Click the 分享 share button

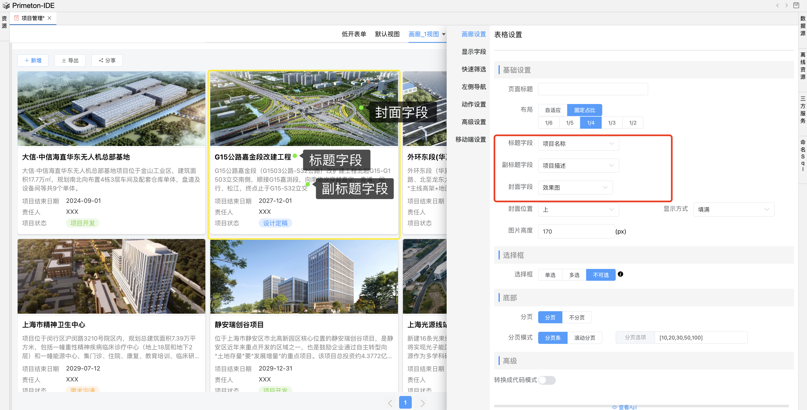pyautogui.click(x=107, y=60)
